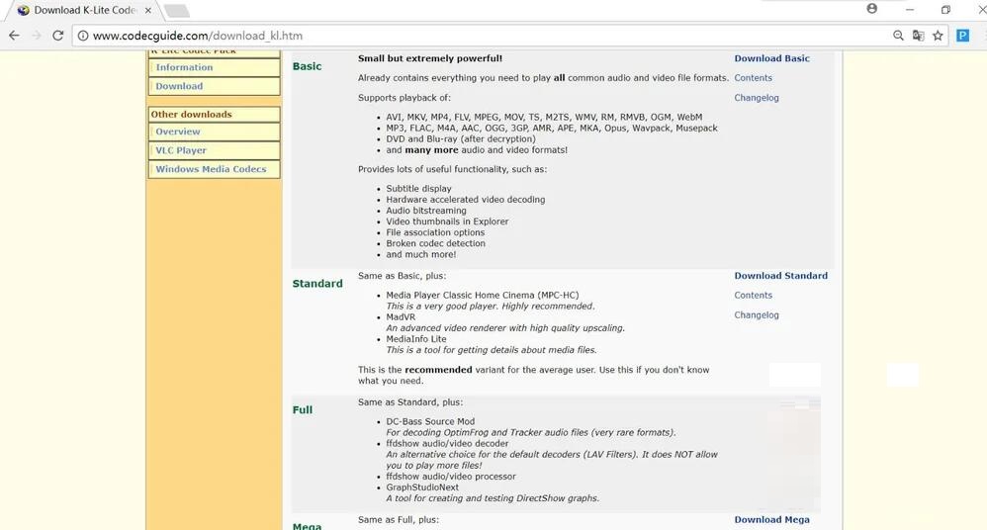Image resolution: width=987 pixels, height=530 pixels.
Task: Click the Download Mega link
Action: tap(771, 520)
